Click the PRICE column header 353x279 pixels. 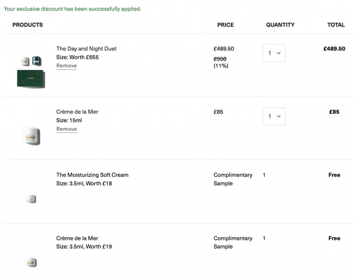point(225,25)
